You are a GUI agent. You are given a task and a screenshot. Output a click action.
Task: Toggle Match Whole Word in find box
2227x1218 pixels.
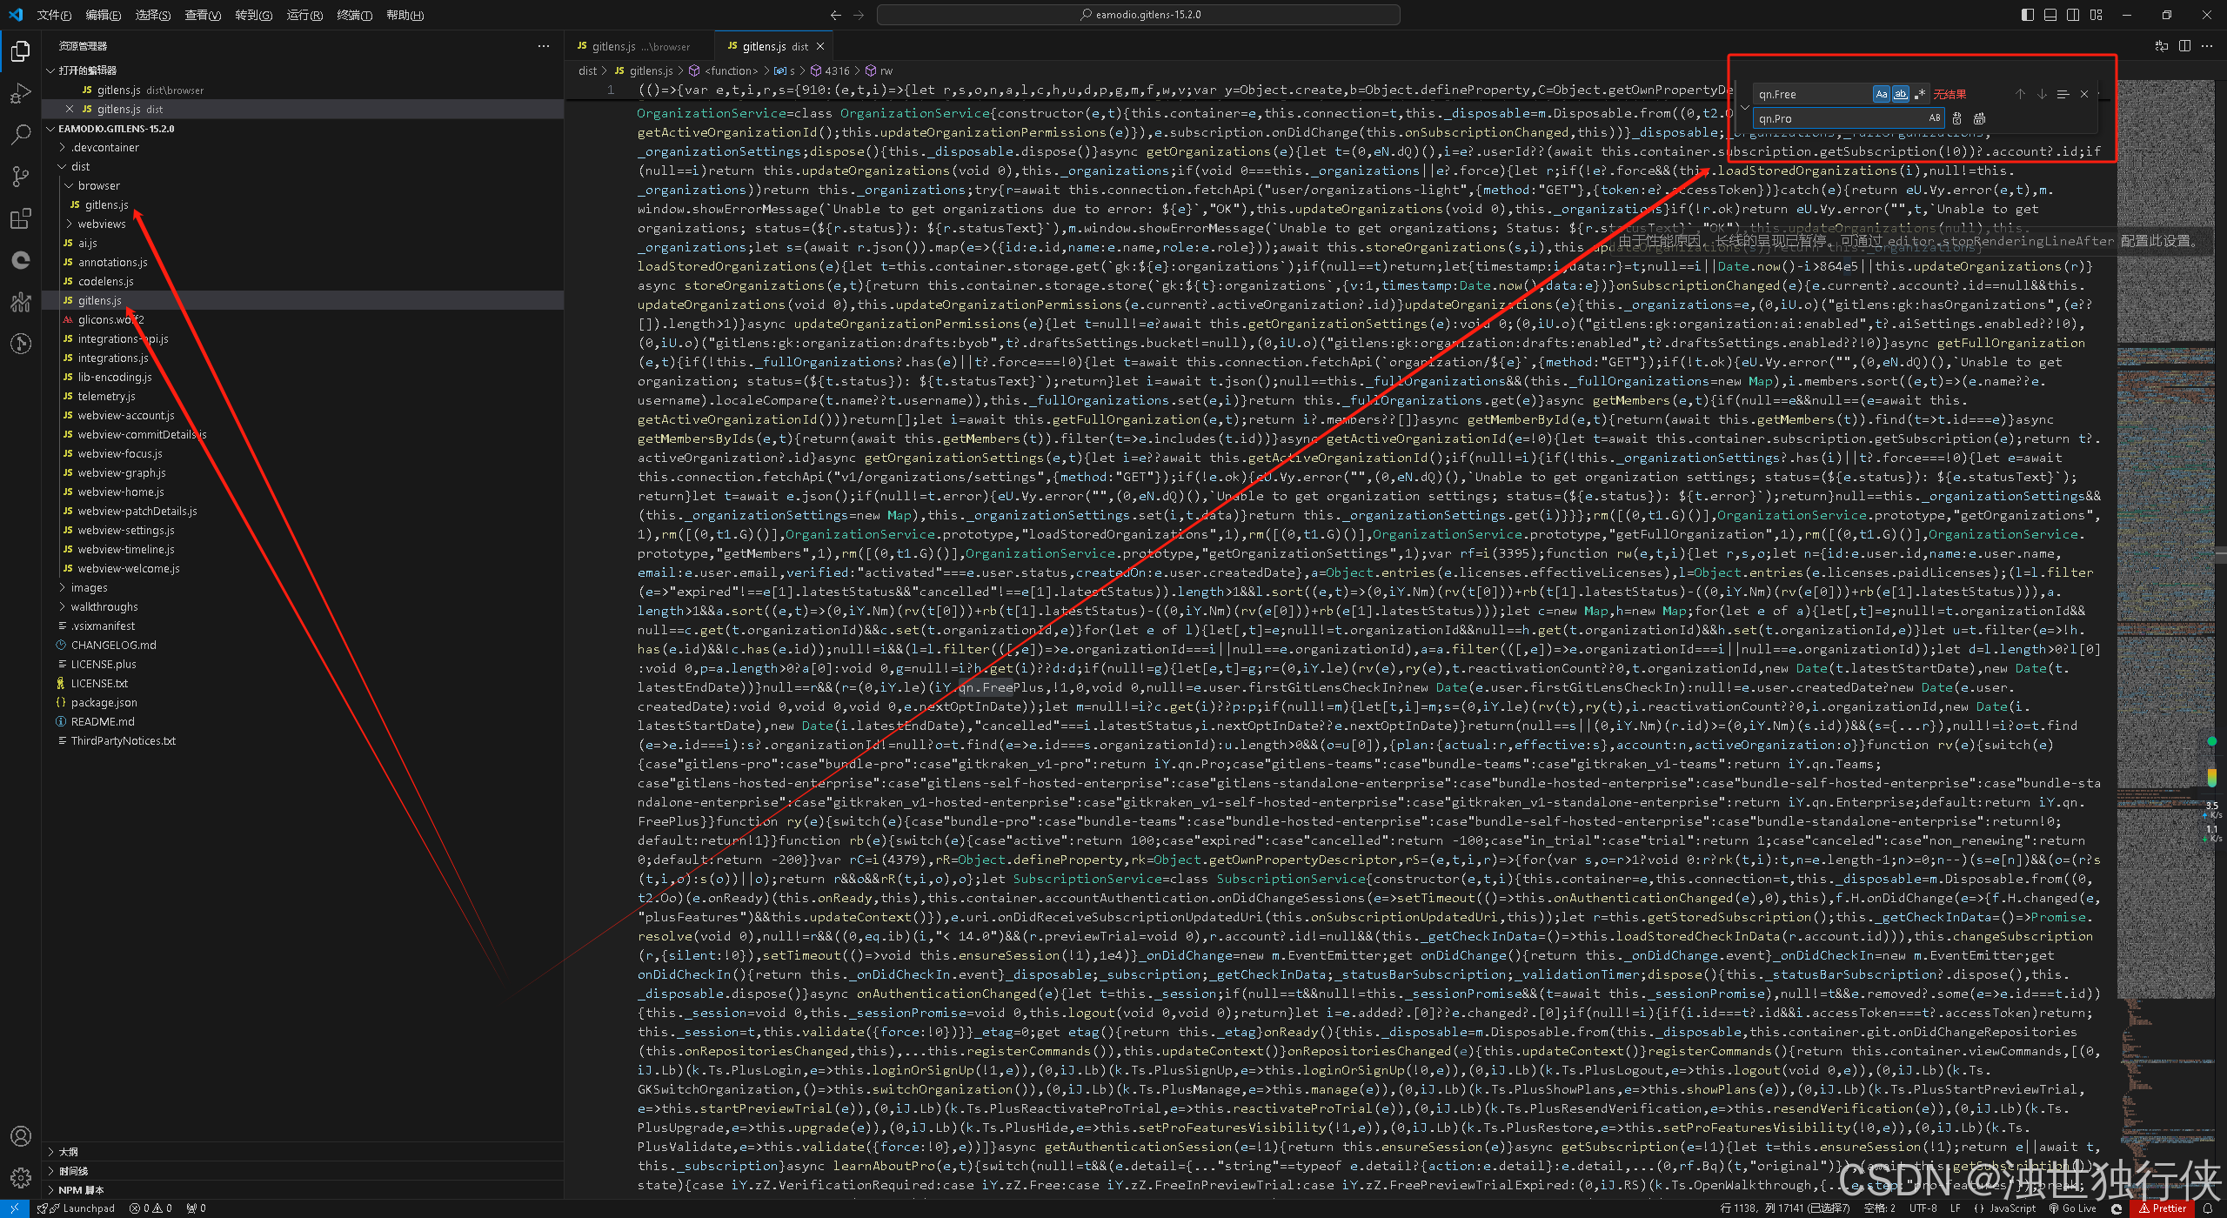[1901, 94]
